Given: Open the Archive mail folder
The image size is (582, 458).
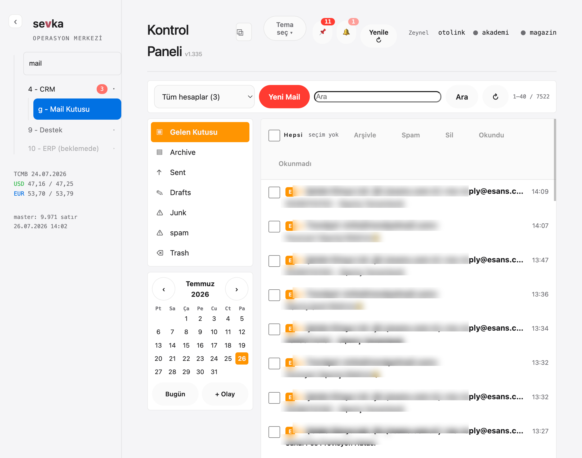Looking at the screenshot, I should click(200, 152).
